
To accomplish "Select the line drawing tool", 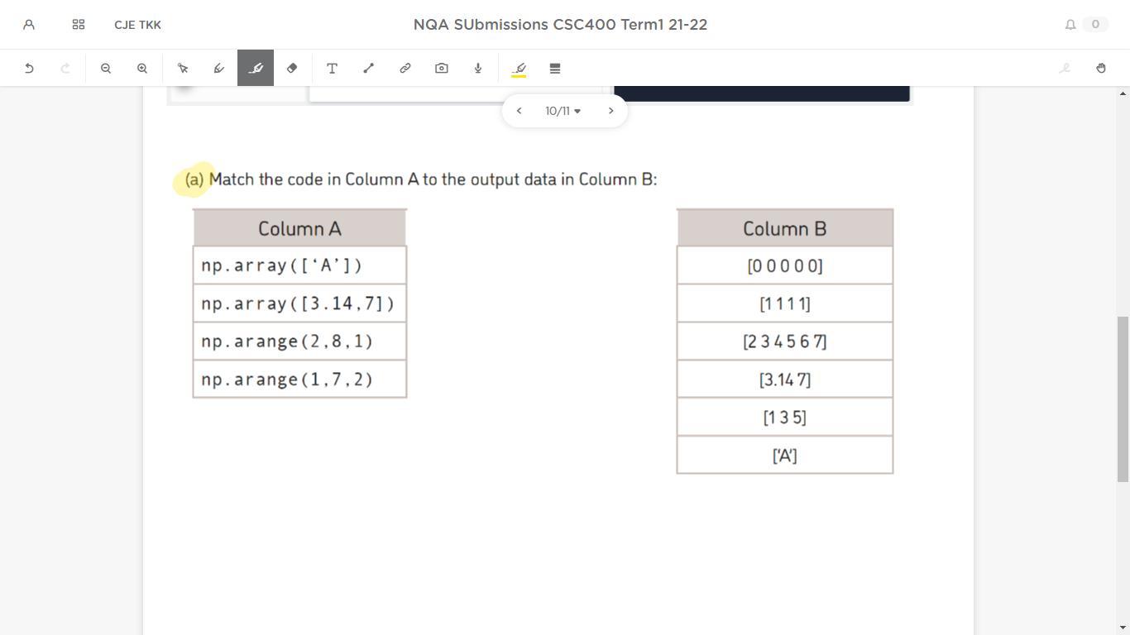I will coord(369,69).
